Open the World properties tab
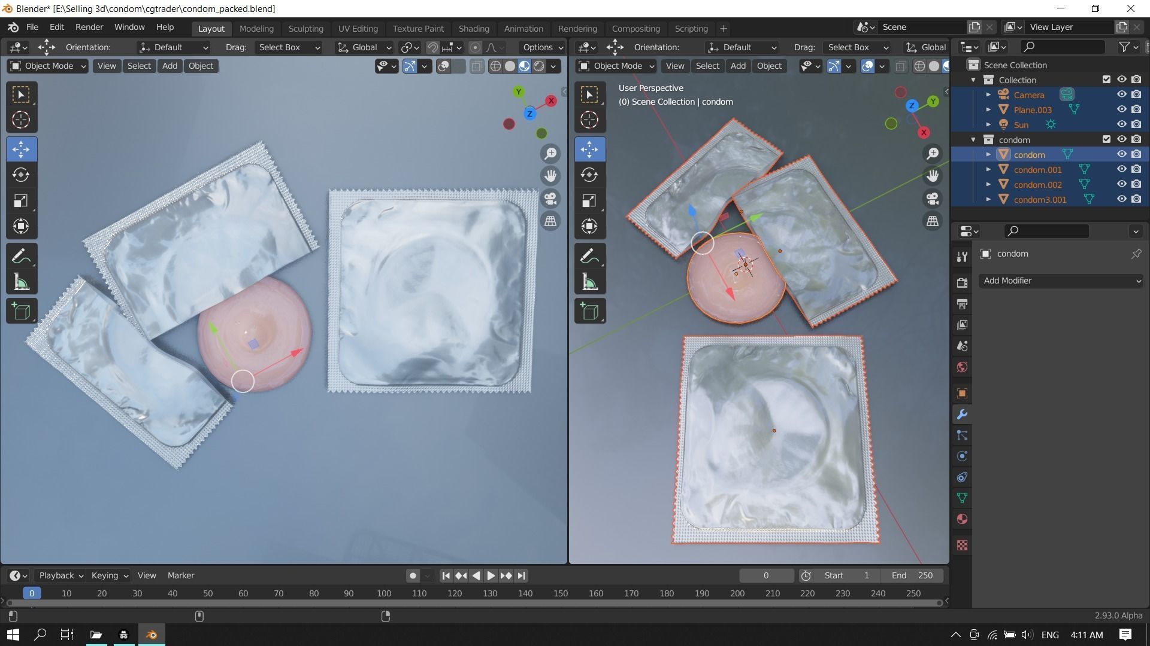Screen dimensions: 1150x646 pos(962,367)
